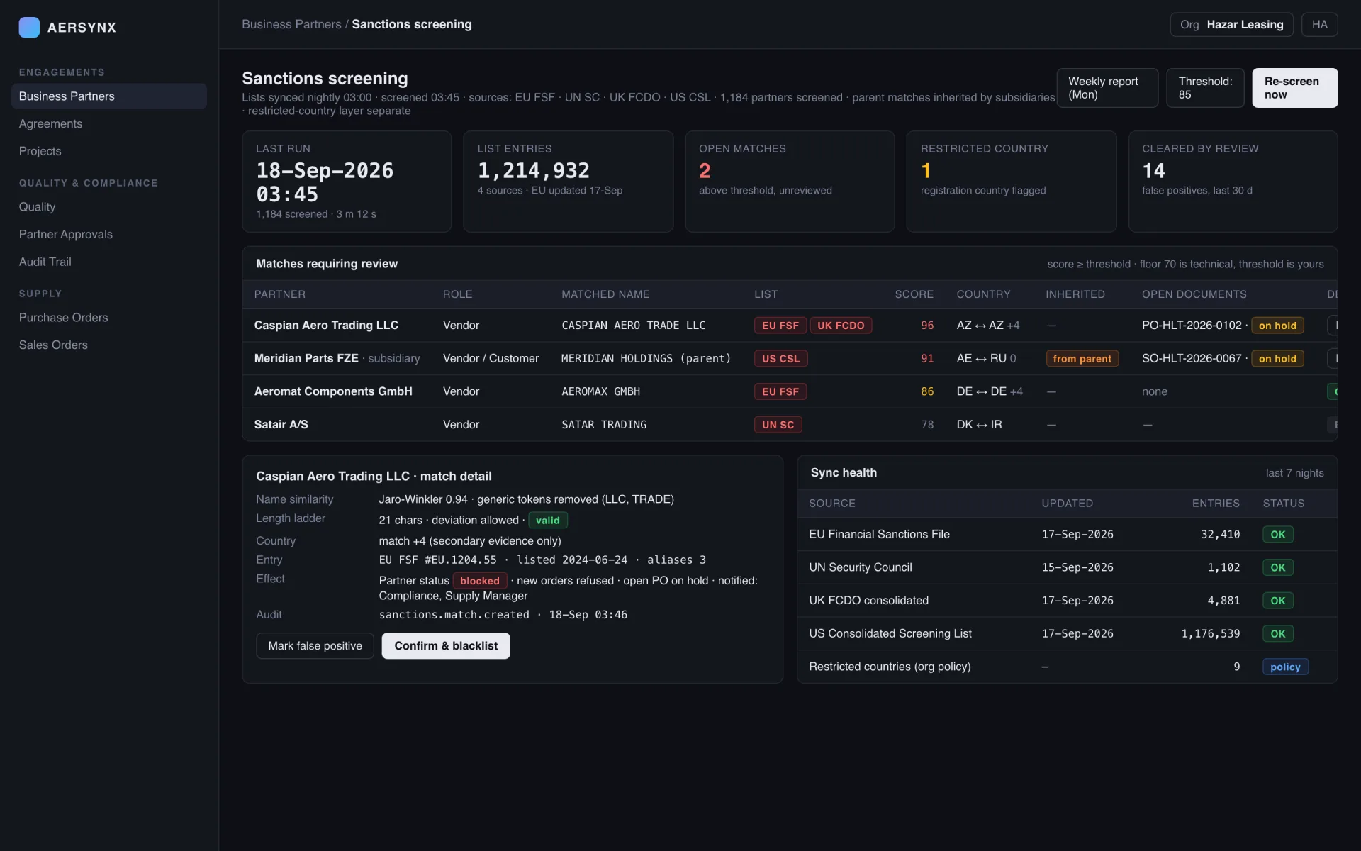Click on hold badge beside SO-HLT-2026-0067
Screen dimensions: 1361x851
pyautogui.click(x=1277, y=359)
